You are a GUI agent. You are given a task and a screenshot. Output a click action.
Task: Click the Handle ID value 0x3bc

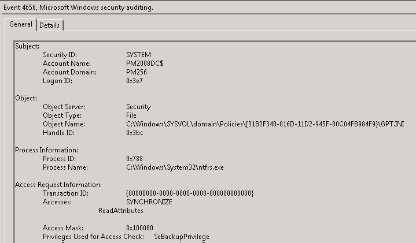[x=136, y=133]
